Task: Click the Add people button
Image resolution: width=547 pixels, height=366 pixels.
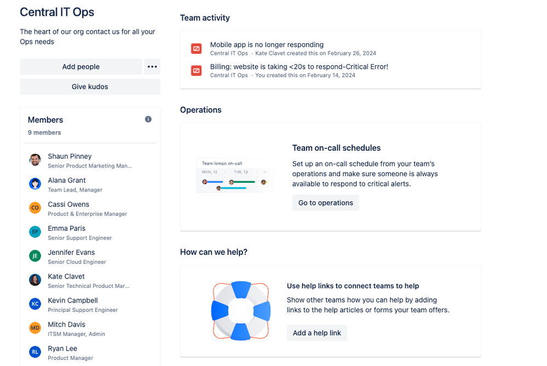Action: click(x=81, y=67)
